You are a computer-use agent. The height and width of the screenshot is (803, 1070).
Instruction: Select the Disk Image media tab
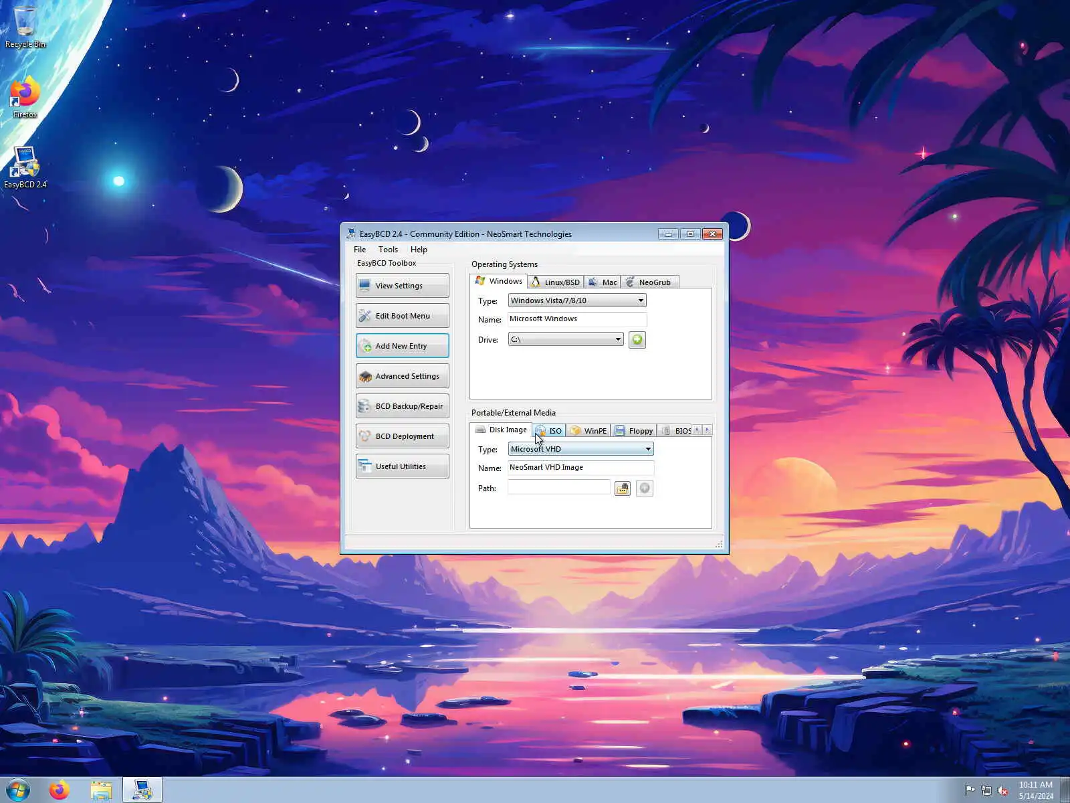[501, 430]
